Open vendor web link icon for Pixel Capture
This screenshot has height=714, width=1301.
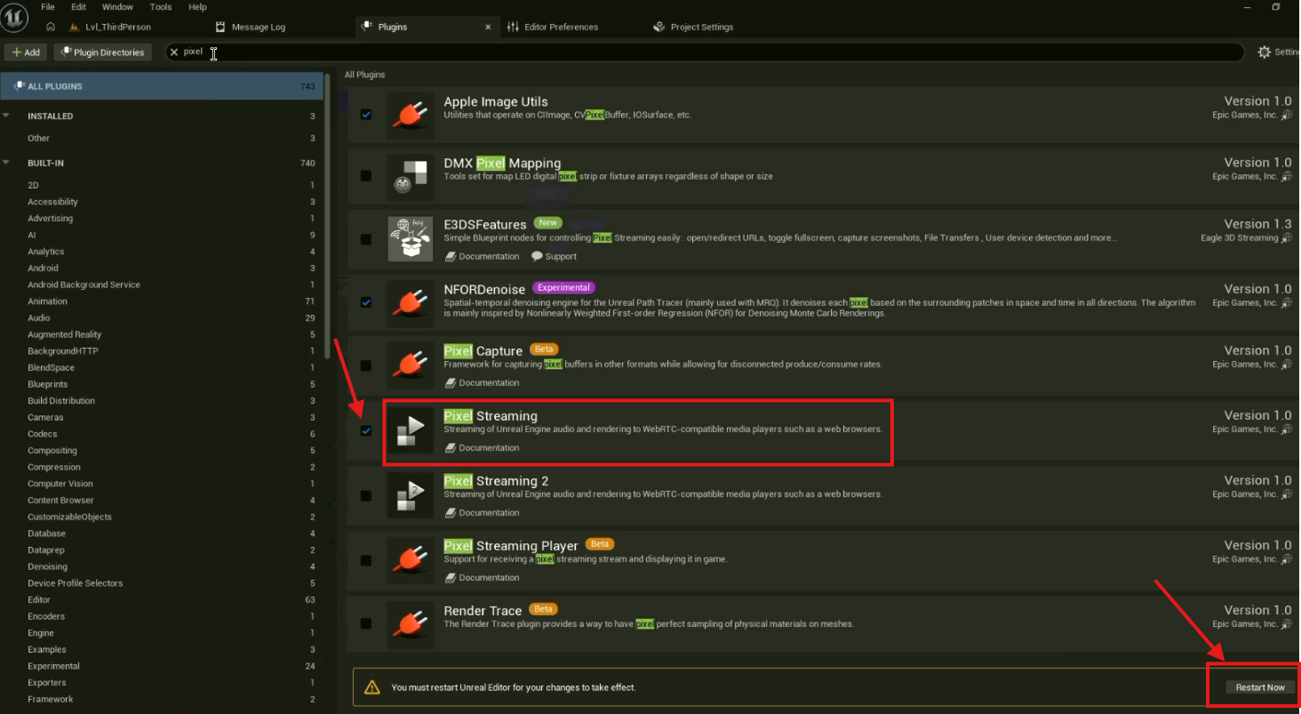(1286, 364)
